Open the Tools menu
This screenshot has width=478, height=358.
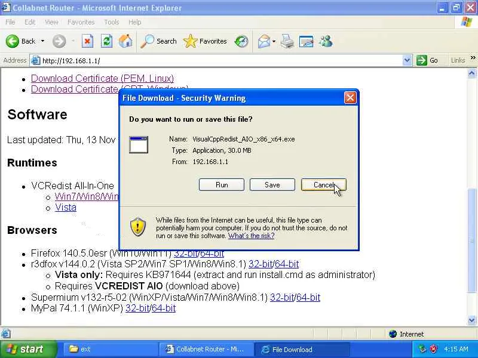(x=112, y=22)
